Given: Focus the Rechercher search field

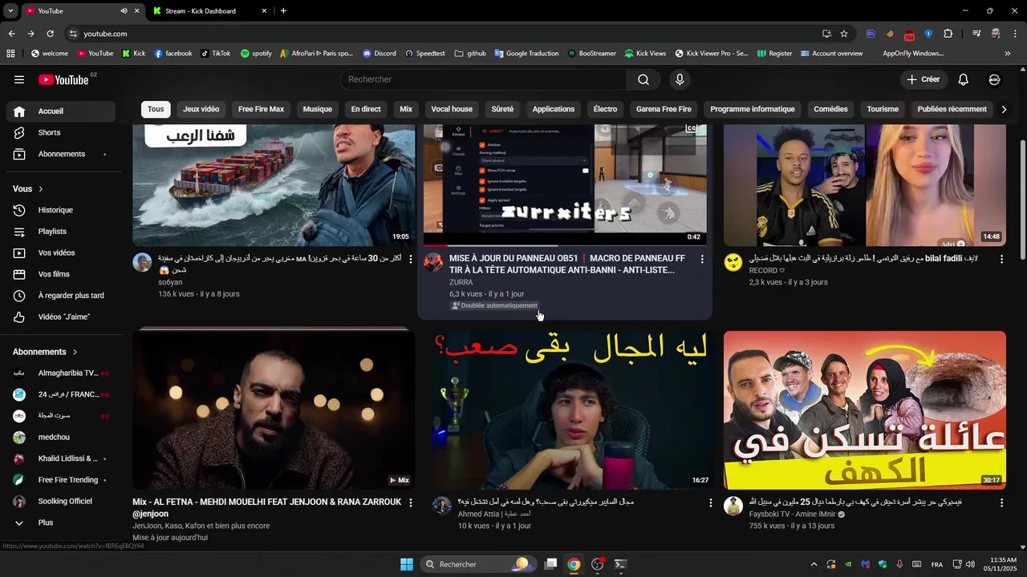Looking at the screenshot, I should 483,79.
